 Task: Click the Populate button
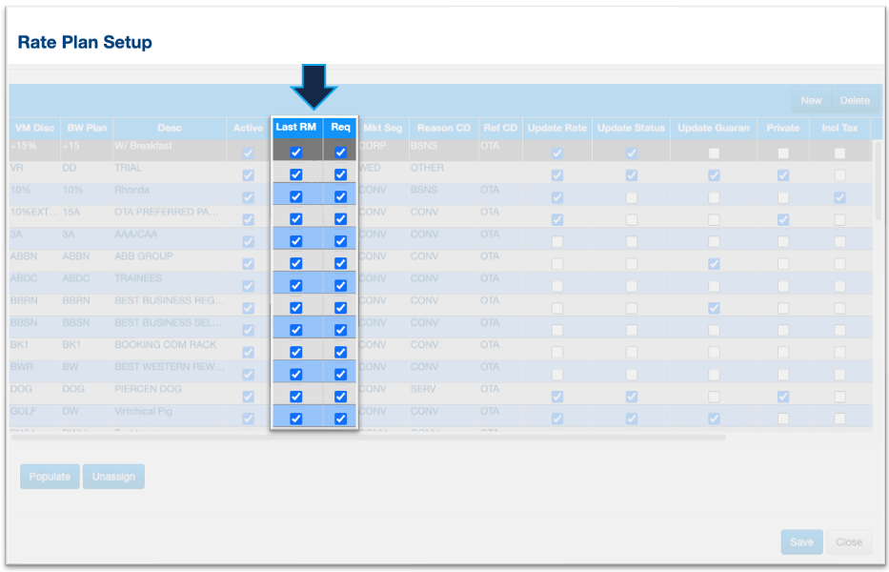tap(50, 476)
